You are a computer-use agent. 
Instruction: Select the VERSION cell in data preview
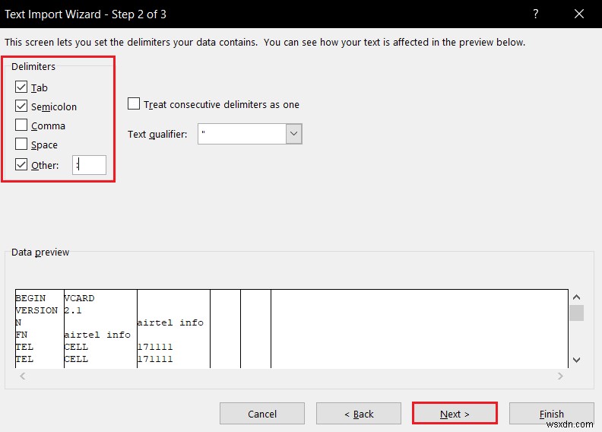tap(36, 310)
